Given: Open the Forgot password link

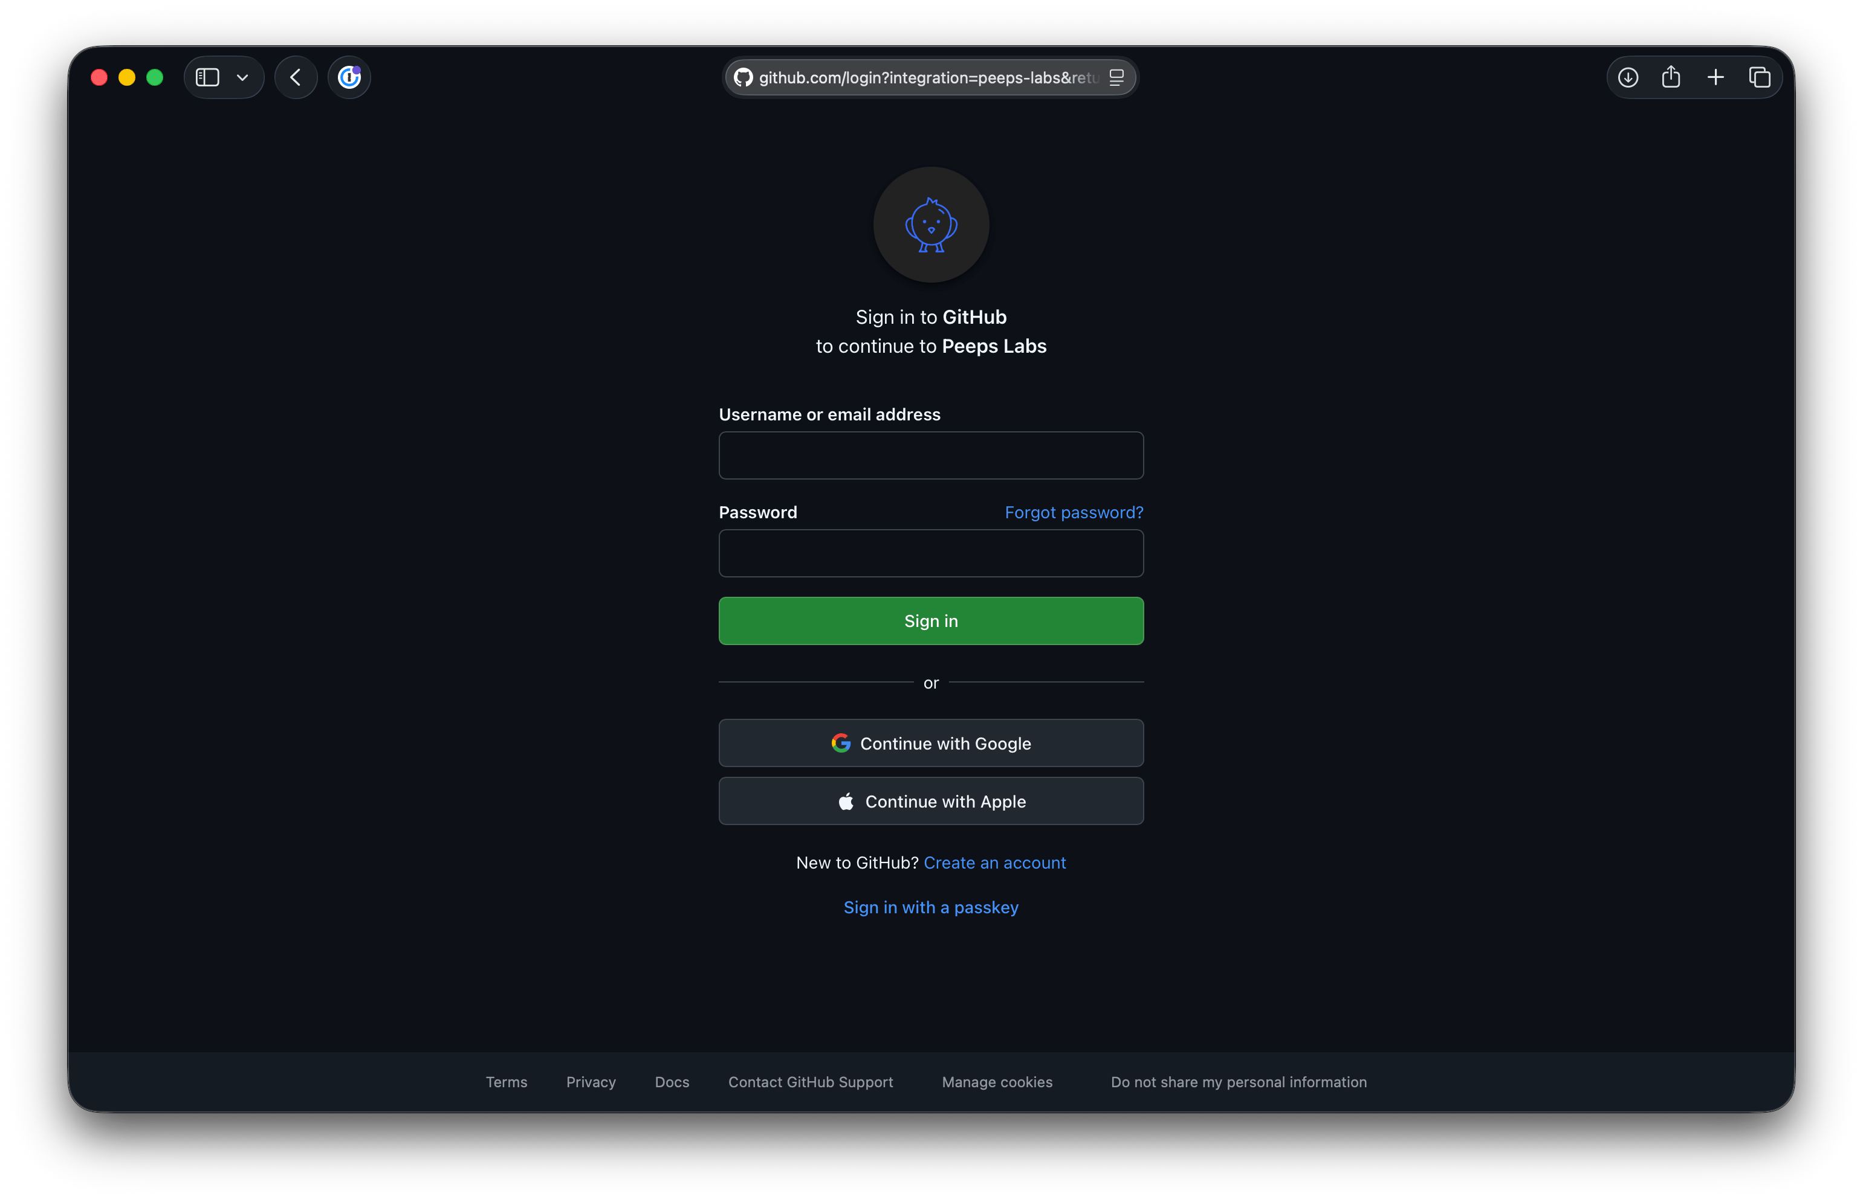Looking at the screenshot, I should (1074, 512).
